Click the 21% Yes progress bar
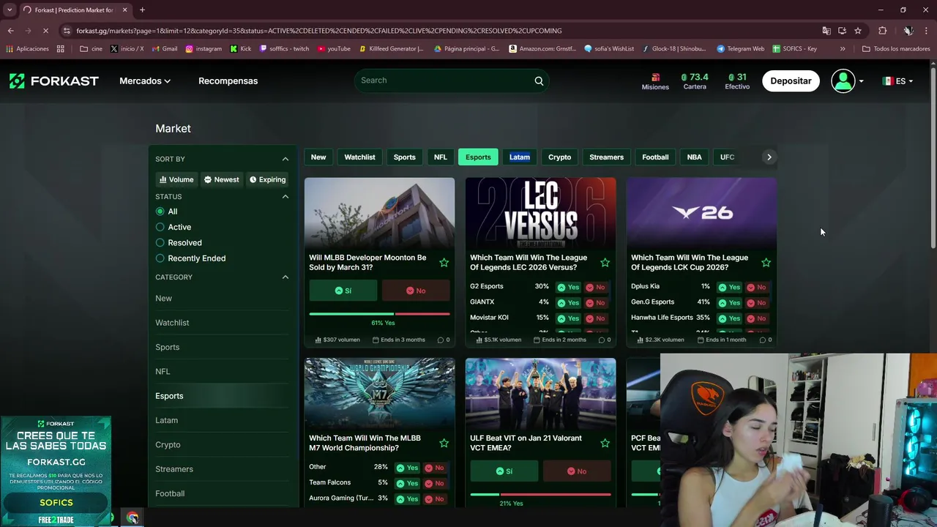Viewport: 937px width, 527px height. (x=540, y=494)
